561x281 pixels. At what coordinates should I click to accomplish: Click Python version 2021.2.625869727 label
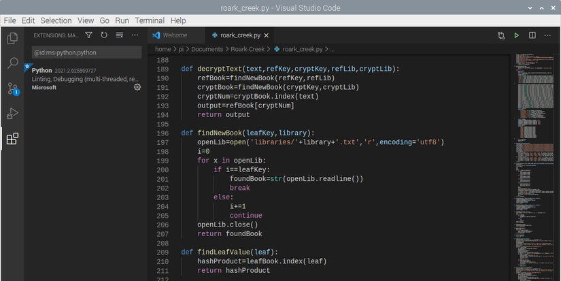[x=75, y=71]
